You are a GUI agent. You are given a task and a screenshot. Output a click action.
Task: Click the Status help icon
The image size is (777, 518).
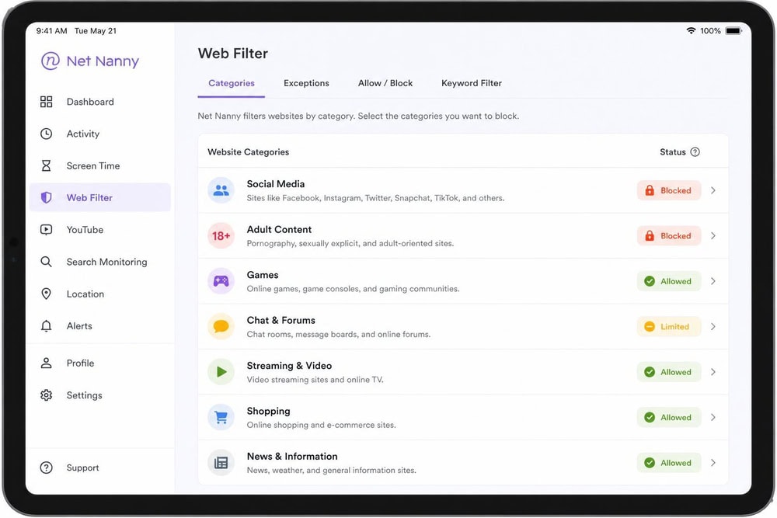[695, 152]
